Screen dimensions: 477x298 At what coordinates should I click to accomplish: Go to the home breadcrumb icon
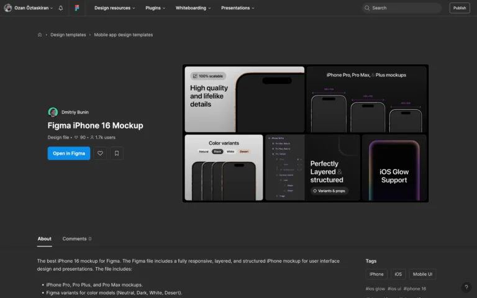[40, 35]
